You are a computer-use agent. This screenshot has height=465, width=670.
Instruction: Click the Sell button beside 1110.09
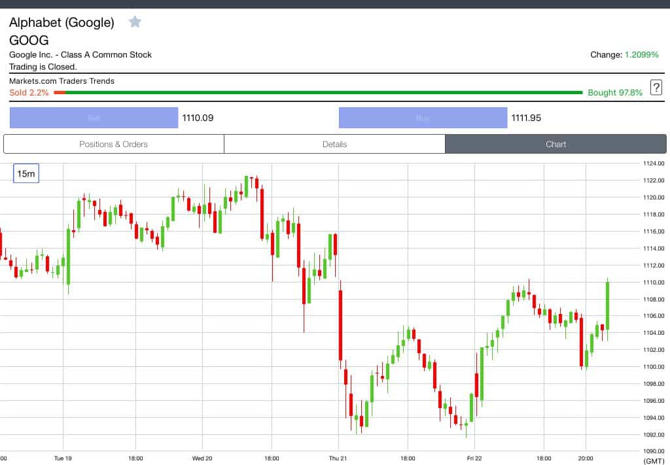(x=94, y=118)
